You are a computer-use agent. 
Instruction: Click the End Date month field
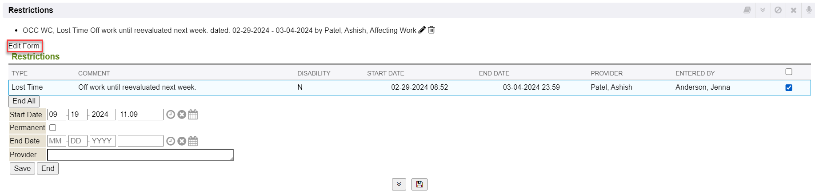point(56,141)
